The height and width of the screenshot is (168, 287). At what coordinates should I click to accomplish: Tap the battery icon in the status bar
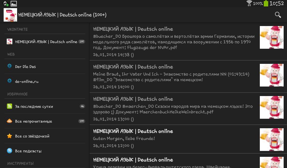point(265,4)
